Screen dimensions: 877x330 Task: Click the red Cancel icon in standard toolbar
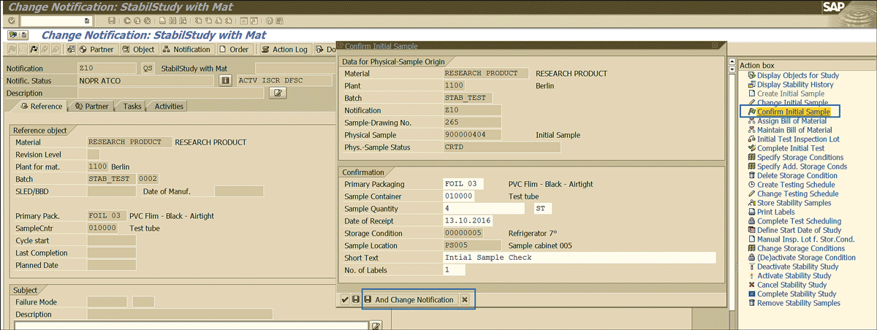coord(148,20)
